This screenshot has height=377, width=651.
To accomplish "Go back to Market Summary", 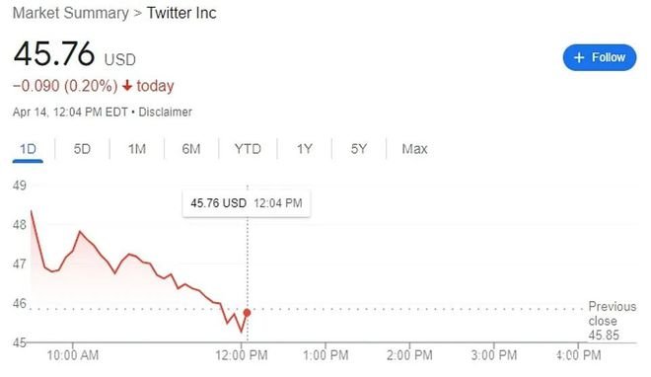I will click(x=71, y=13).
